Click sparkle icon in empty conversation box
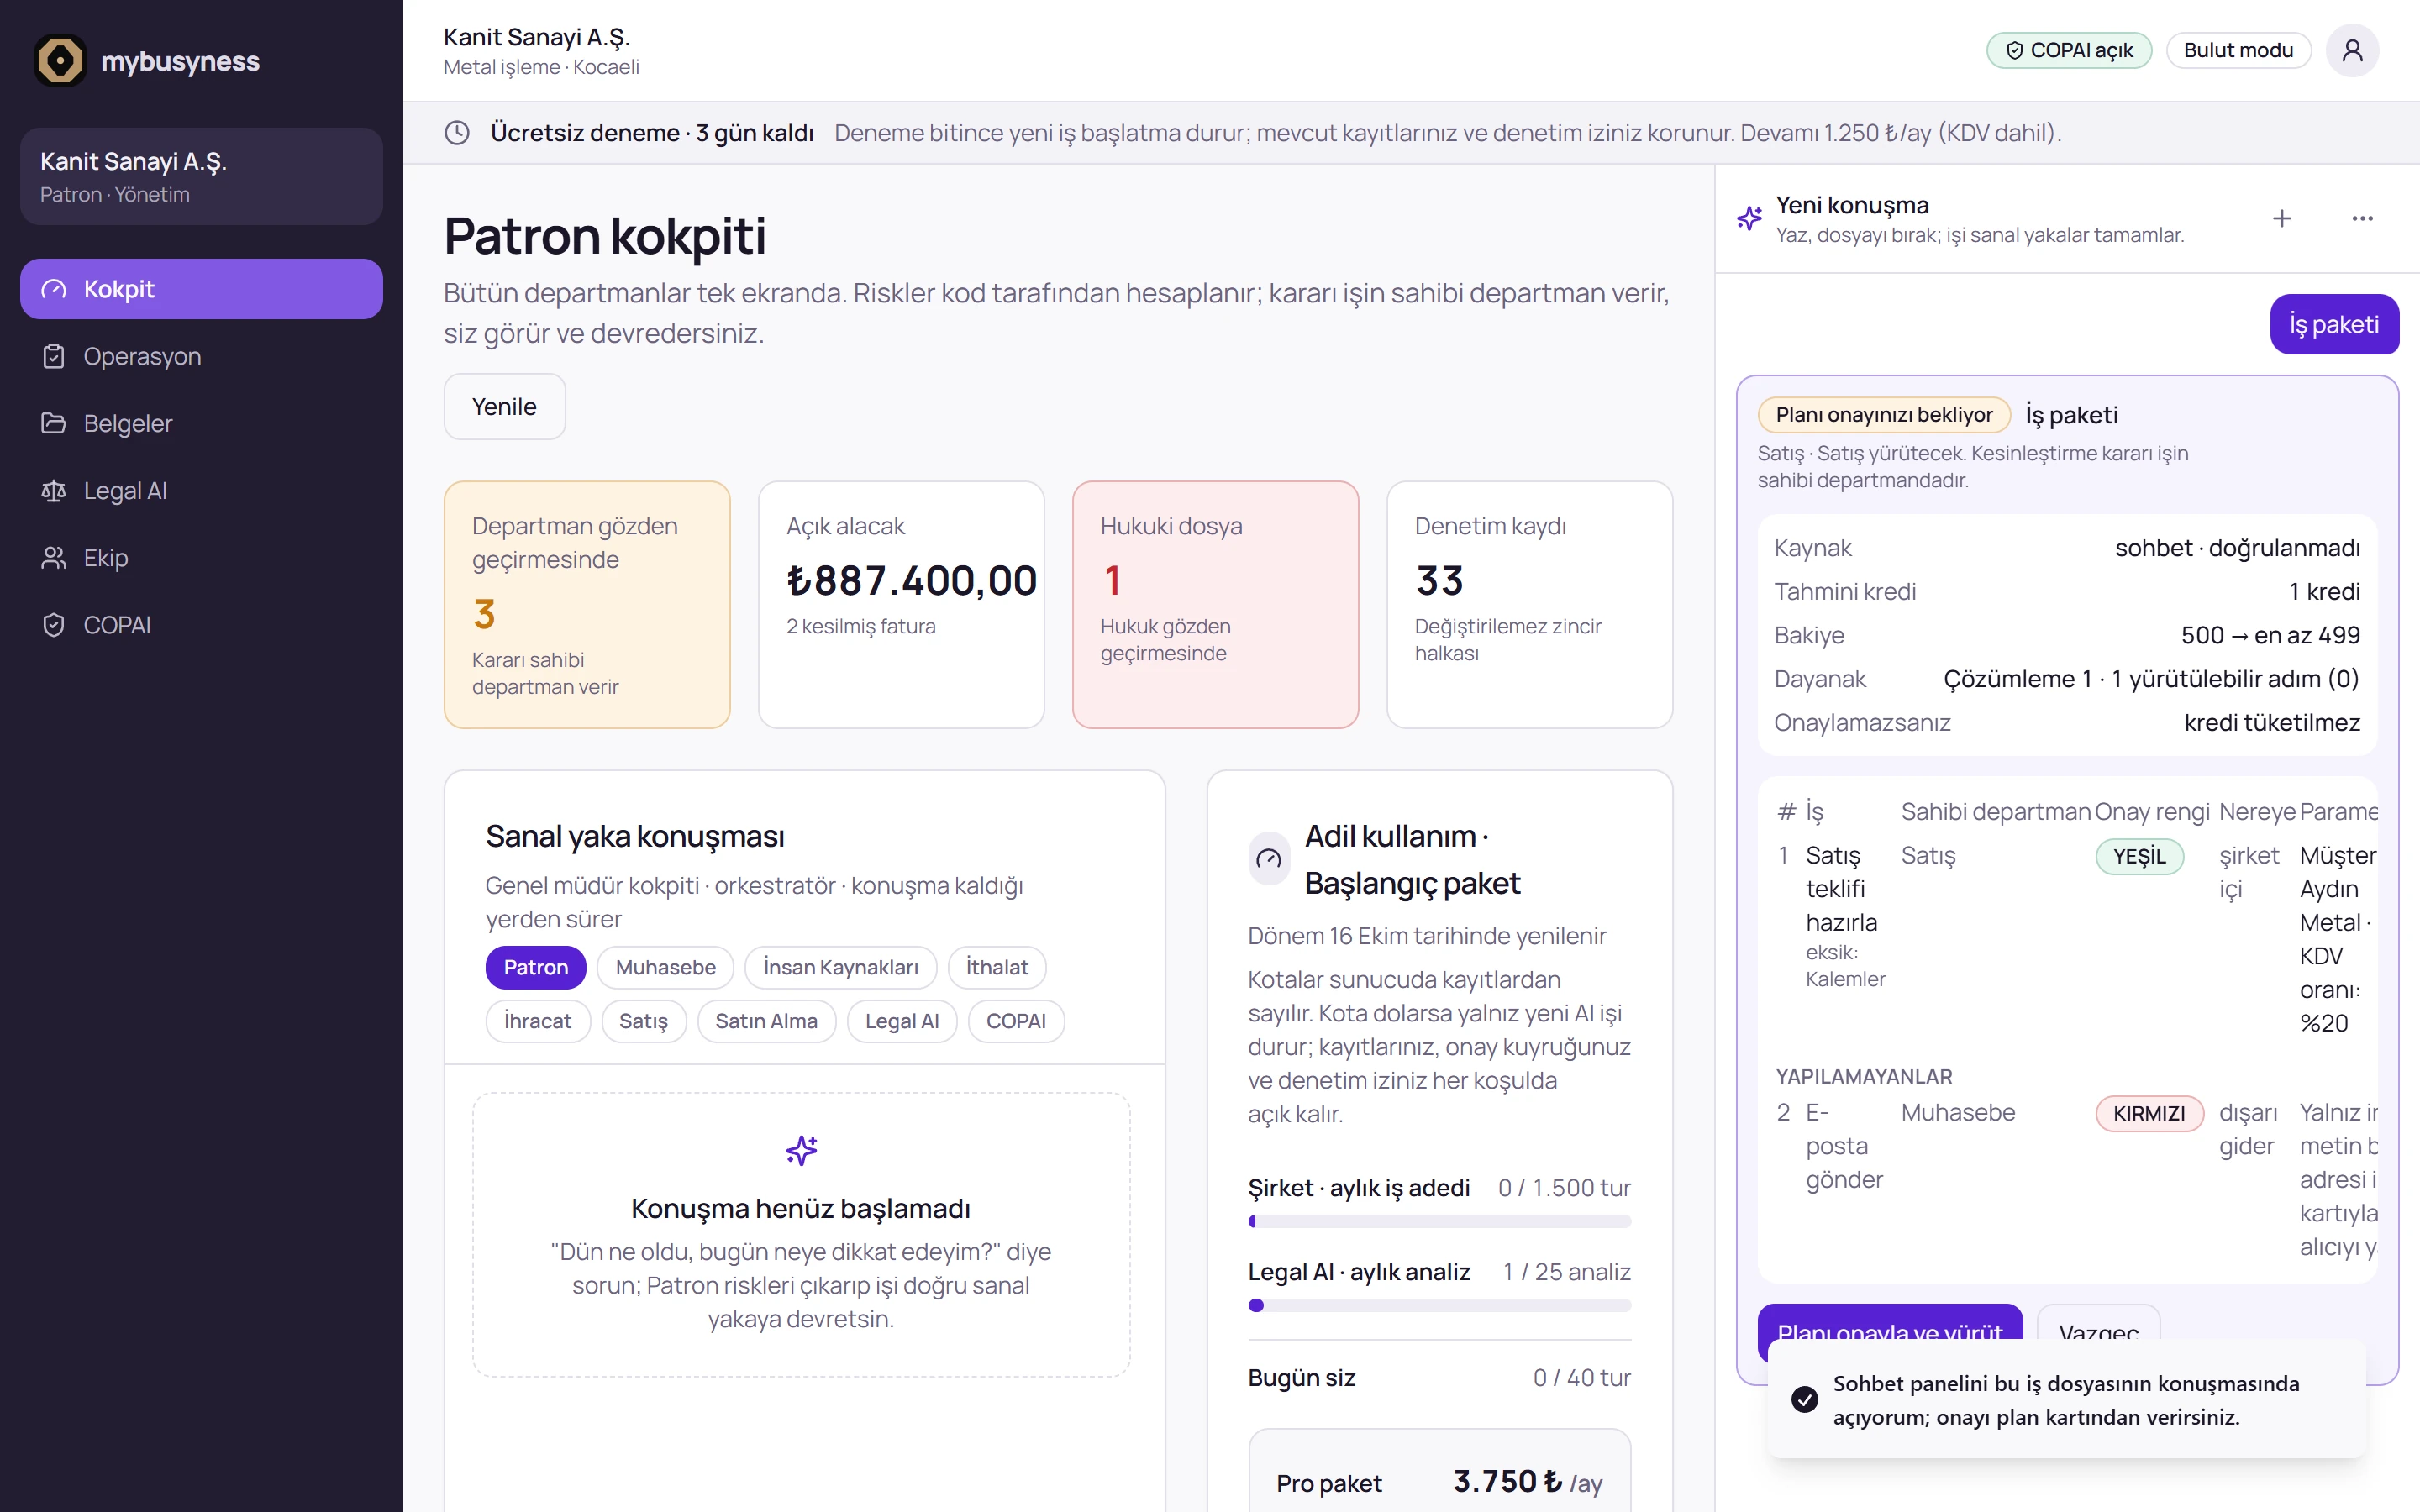Viewport: 2420px width, 1512px height. [x=801, y=1151]
